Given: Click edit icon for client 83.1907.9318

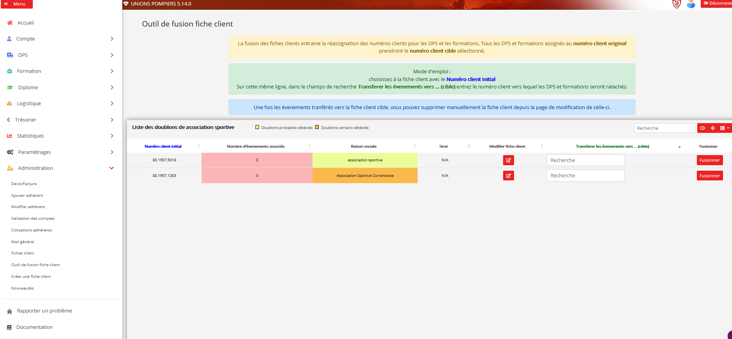Looking at the screenshot, I should coord(508,160).
